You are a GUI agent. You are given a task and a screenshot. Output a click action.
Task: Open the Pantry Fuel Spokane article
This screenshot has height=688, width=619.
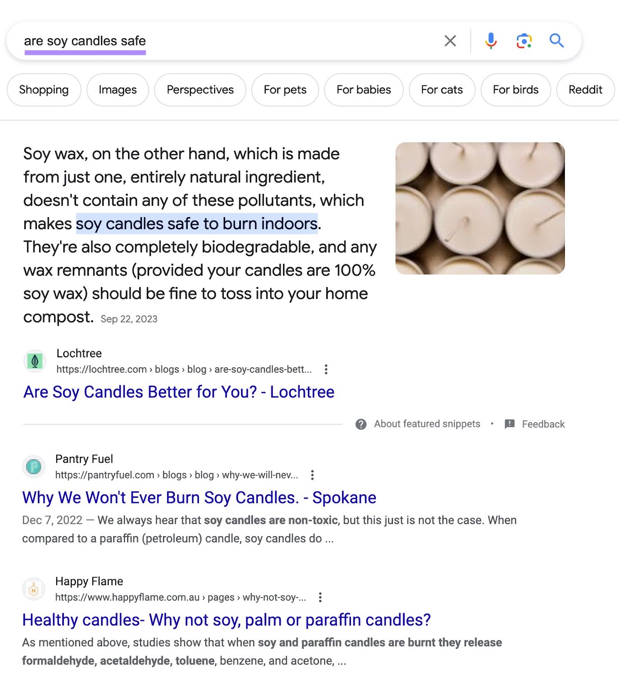[199, 498]
